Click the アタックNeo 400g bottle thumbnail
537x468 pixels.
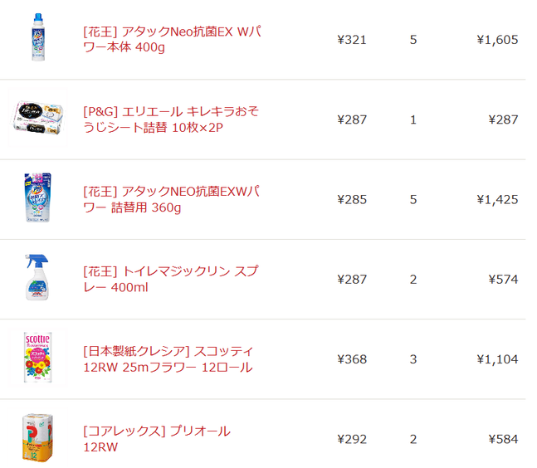(38, 37)
